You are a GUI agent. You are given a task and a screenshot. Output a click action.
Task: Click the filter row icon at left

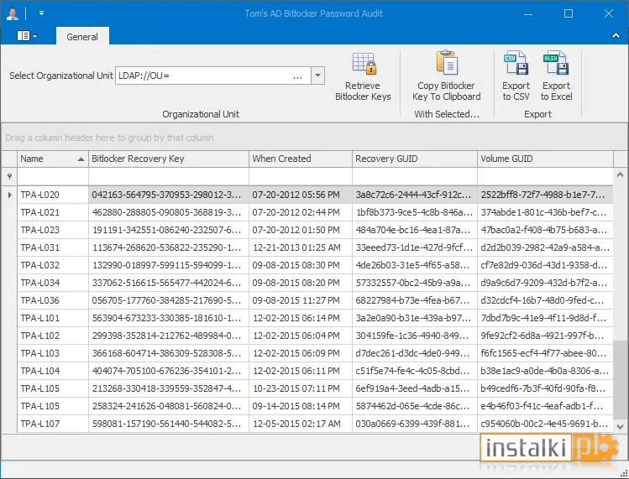(9, 176)
